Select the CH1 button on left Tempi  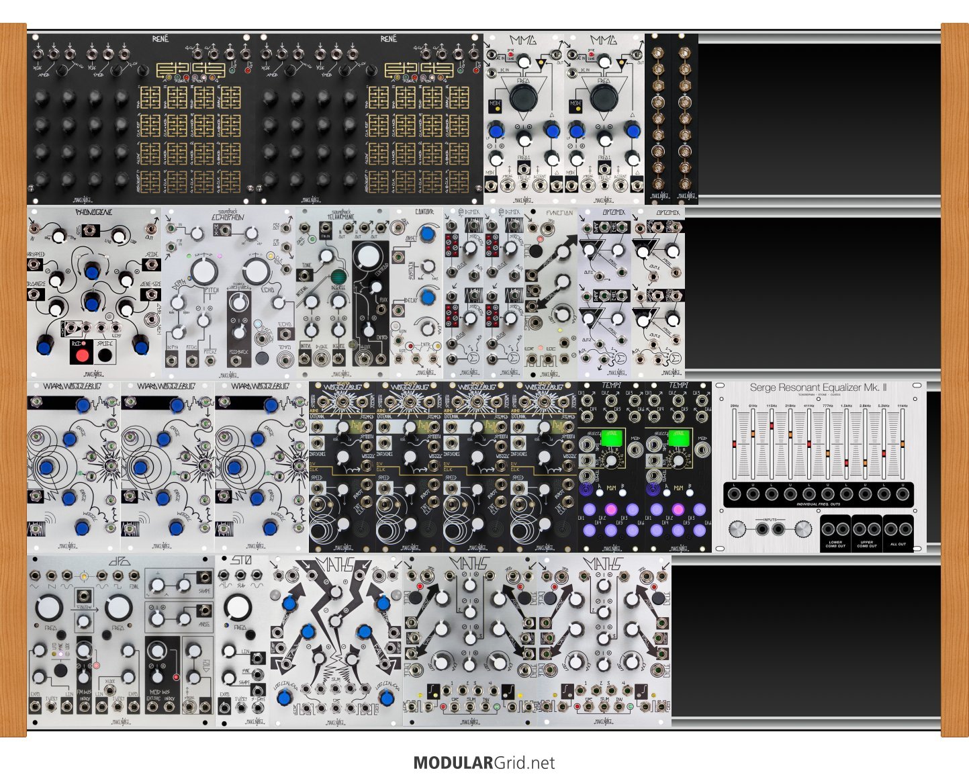589,510
